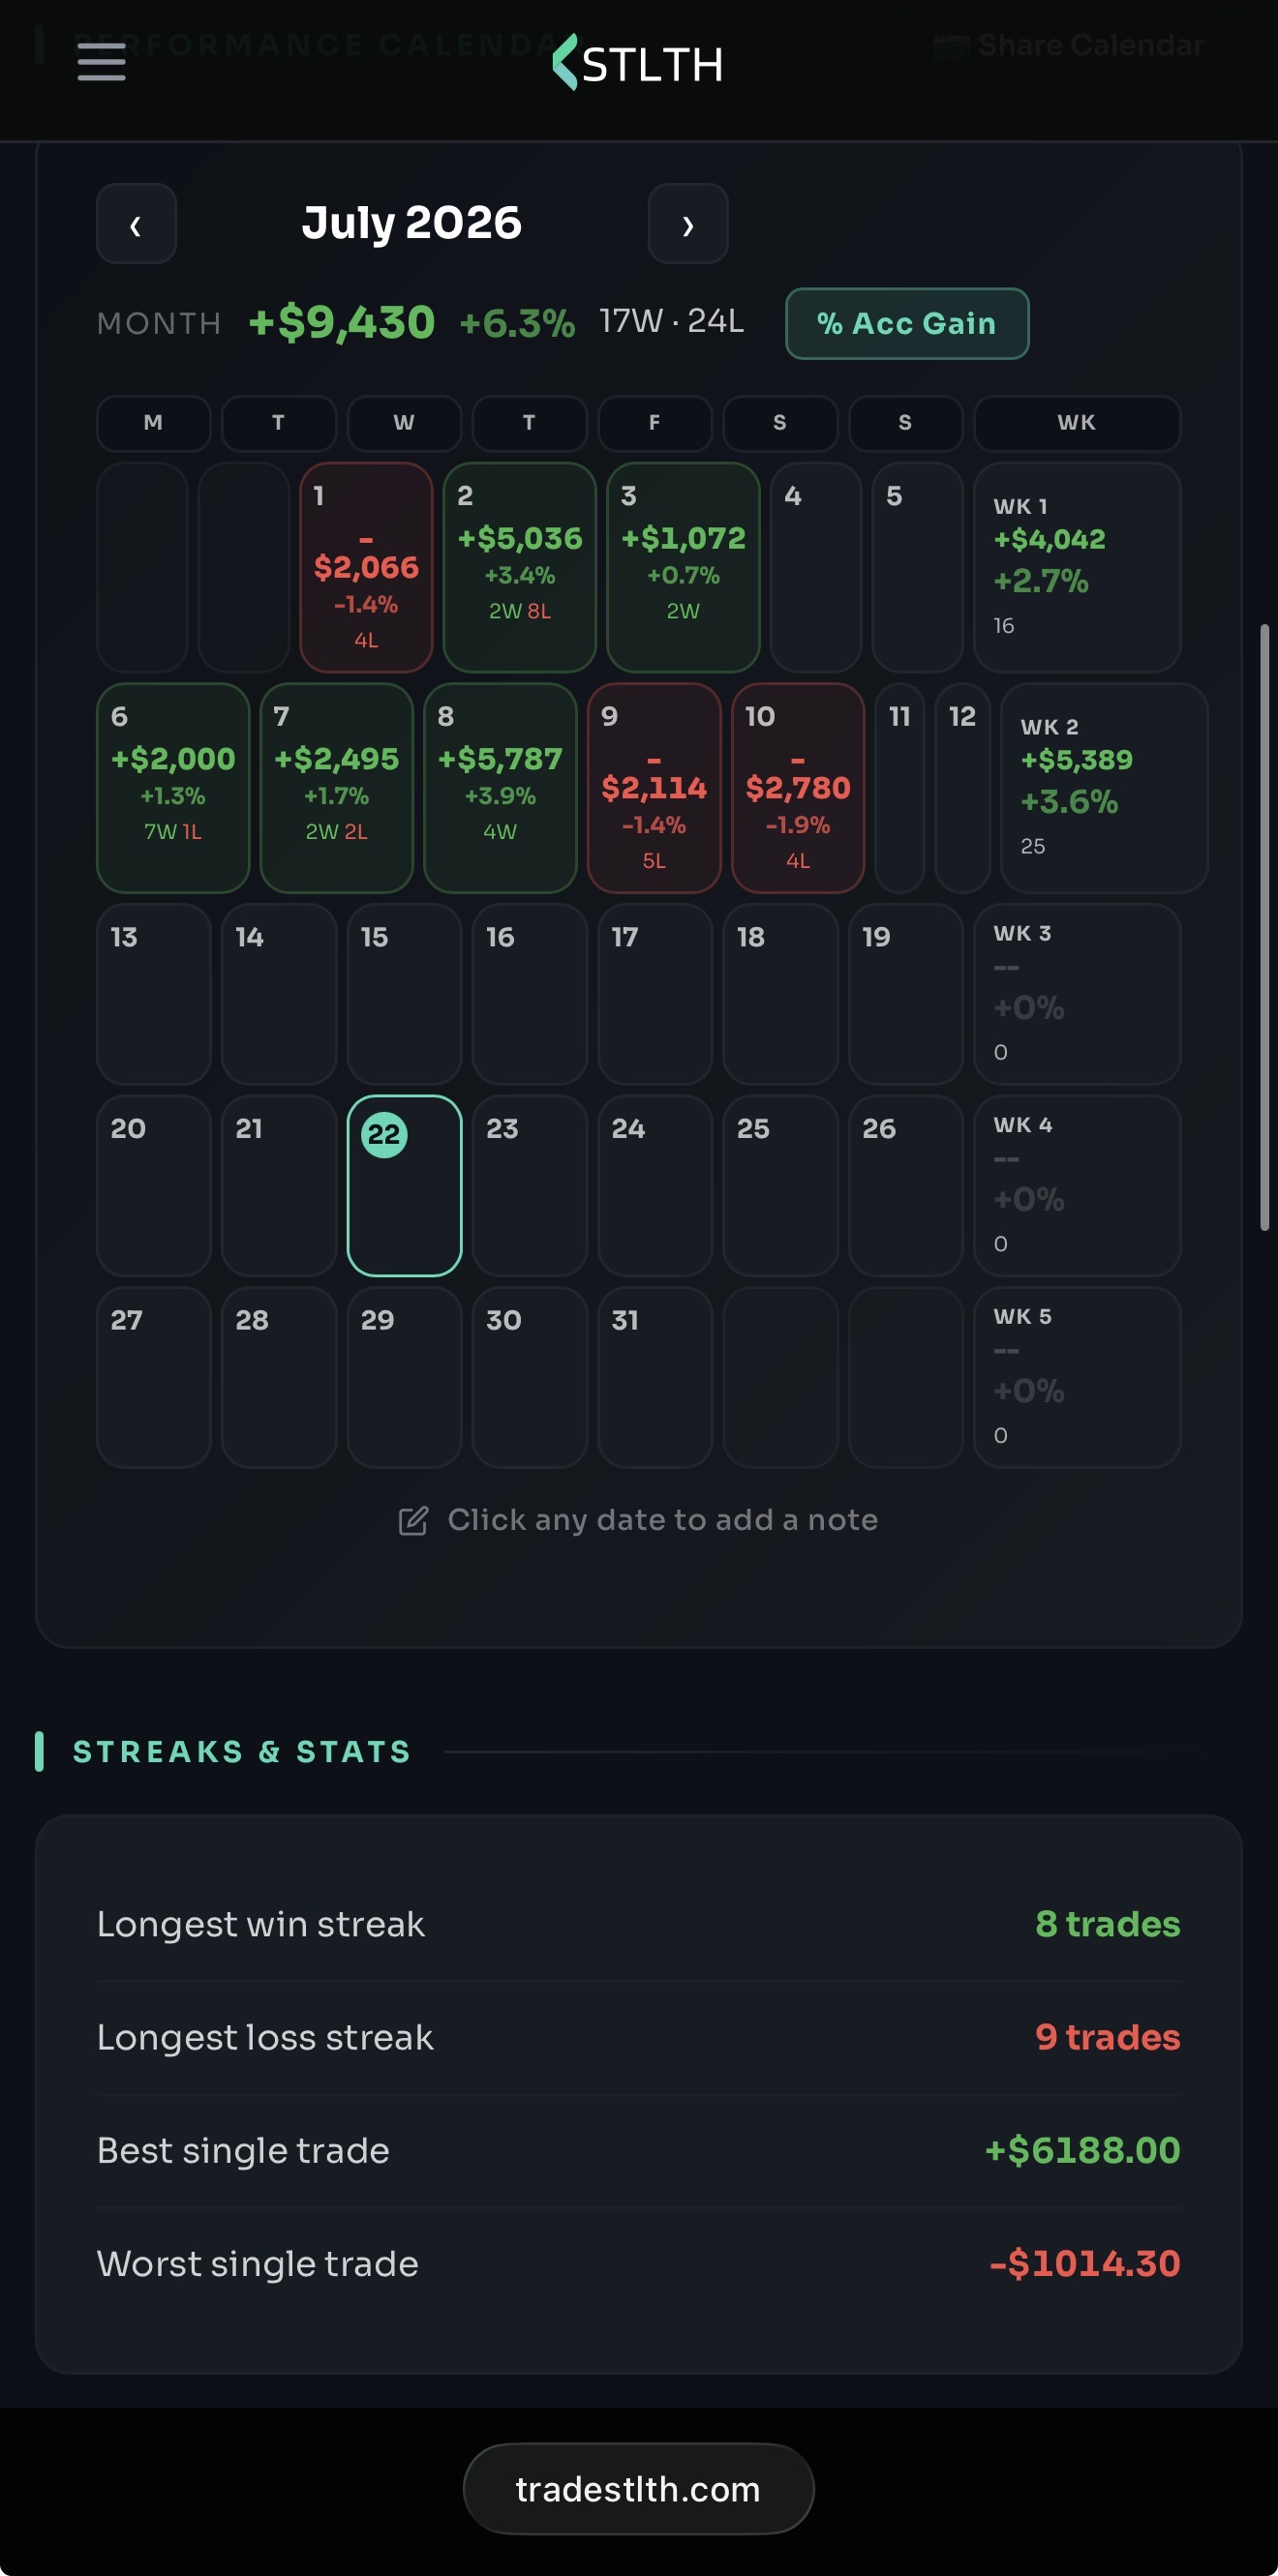Toggle the % Acc Gain view
1278x2576 pixels.
pyautogui.click(x=907, y=323)
